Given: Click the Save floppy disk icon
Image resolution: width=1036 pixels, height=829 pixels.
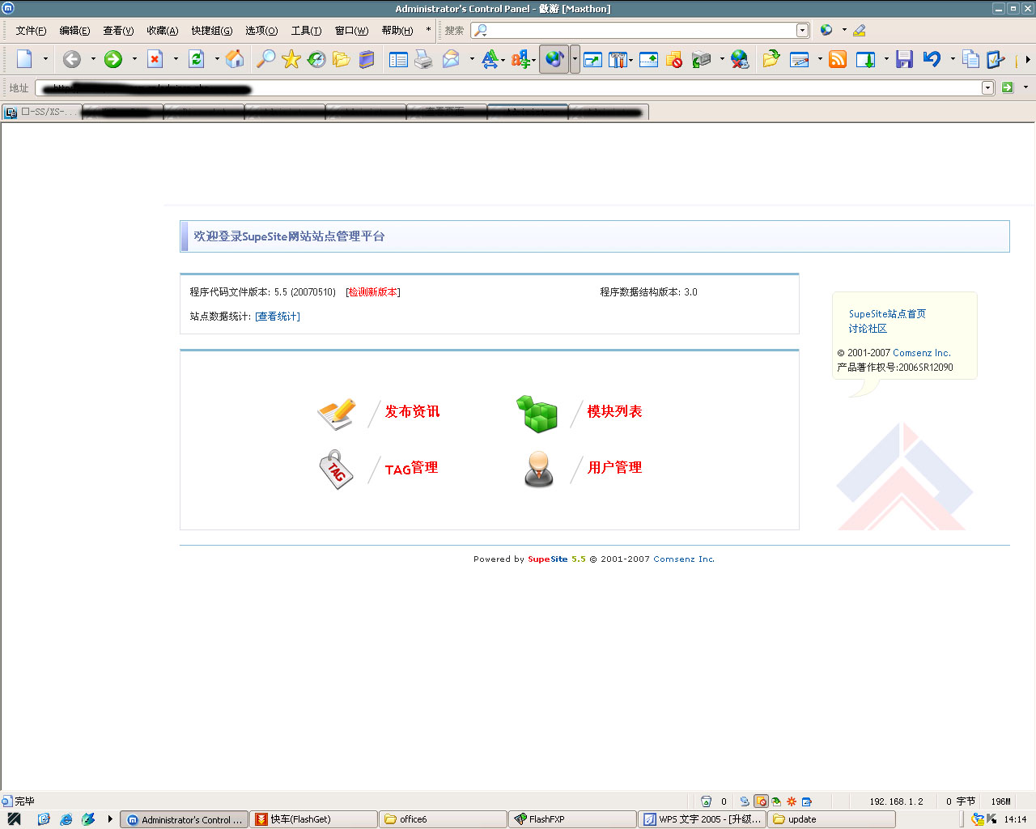Looking at the screenshot, I should pyautogui.click(x=905, y=59).
